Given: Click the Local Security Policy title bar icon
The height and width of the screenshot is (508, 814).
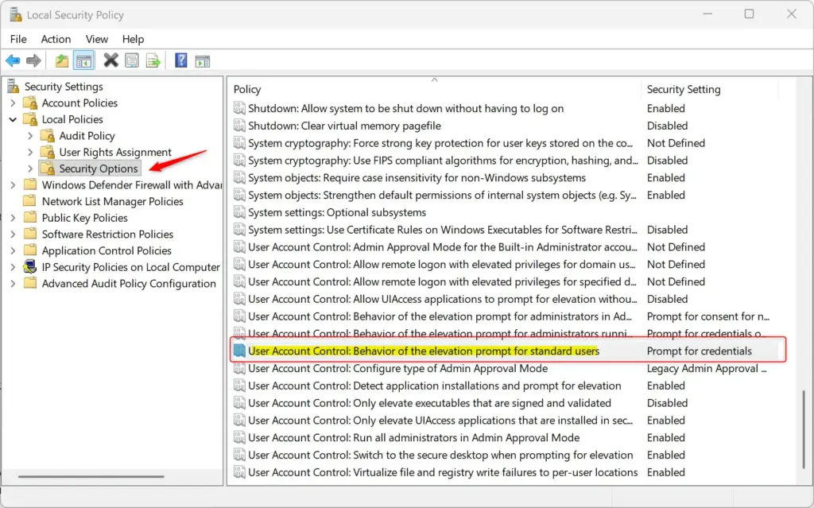Looking at the screenshot, I should pyautogui.click(x=16, y=14).
